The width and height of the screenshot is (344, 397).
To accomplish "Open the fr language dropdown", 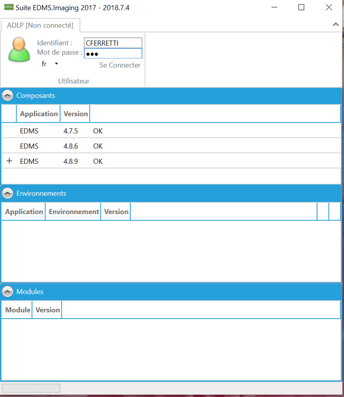I will [50, 64].
